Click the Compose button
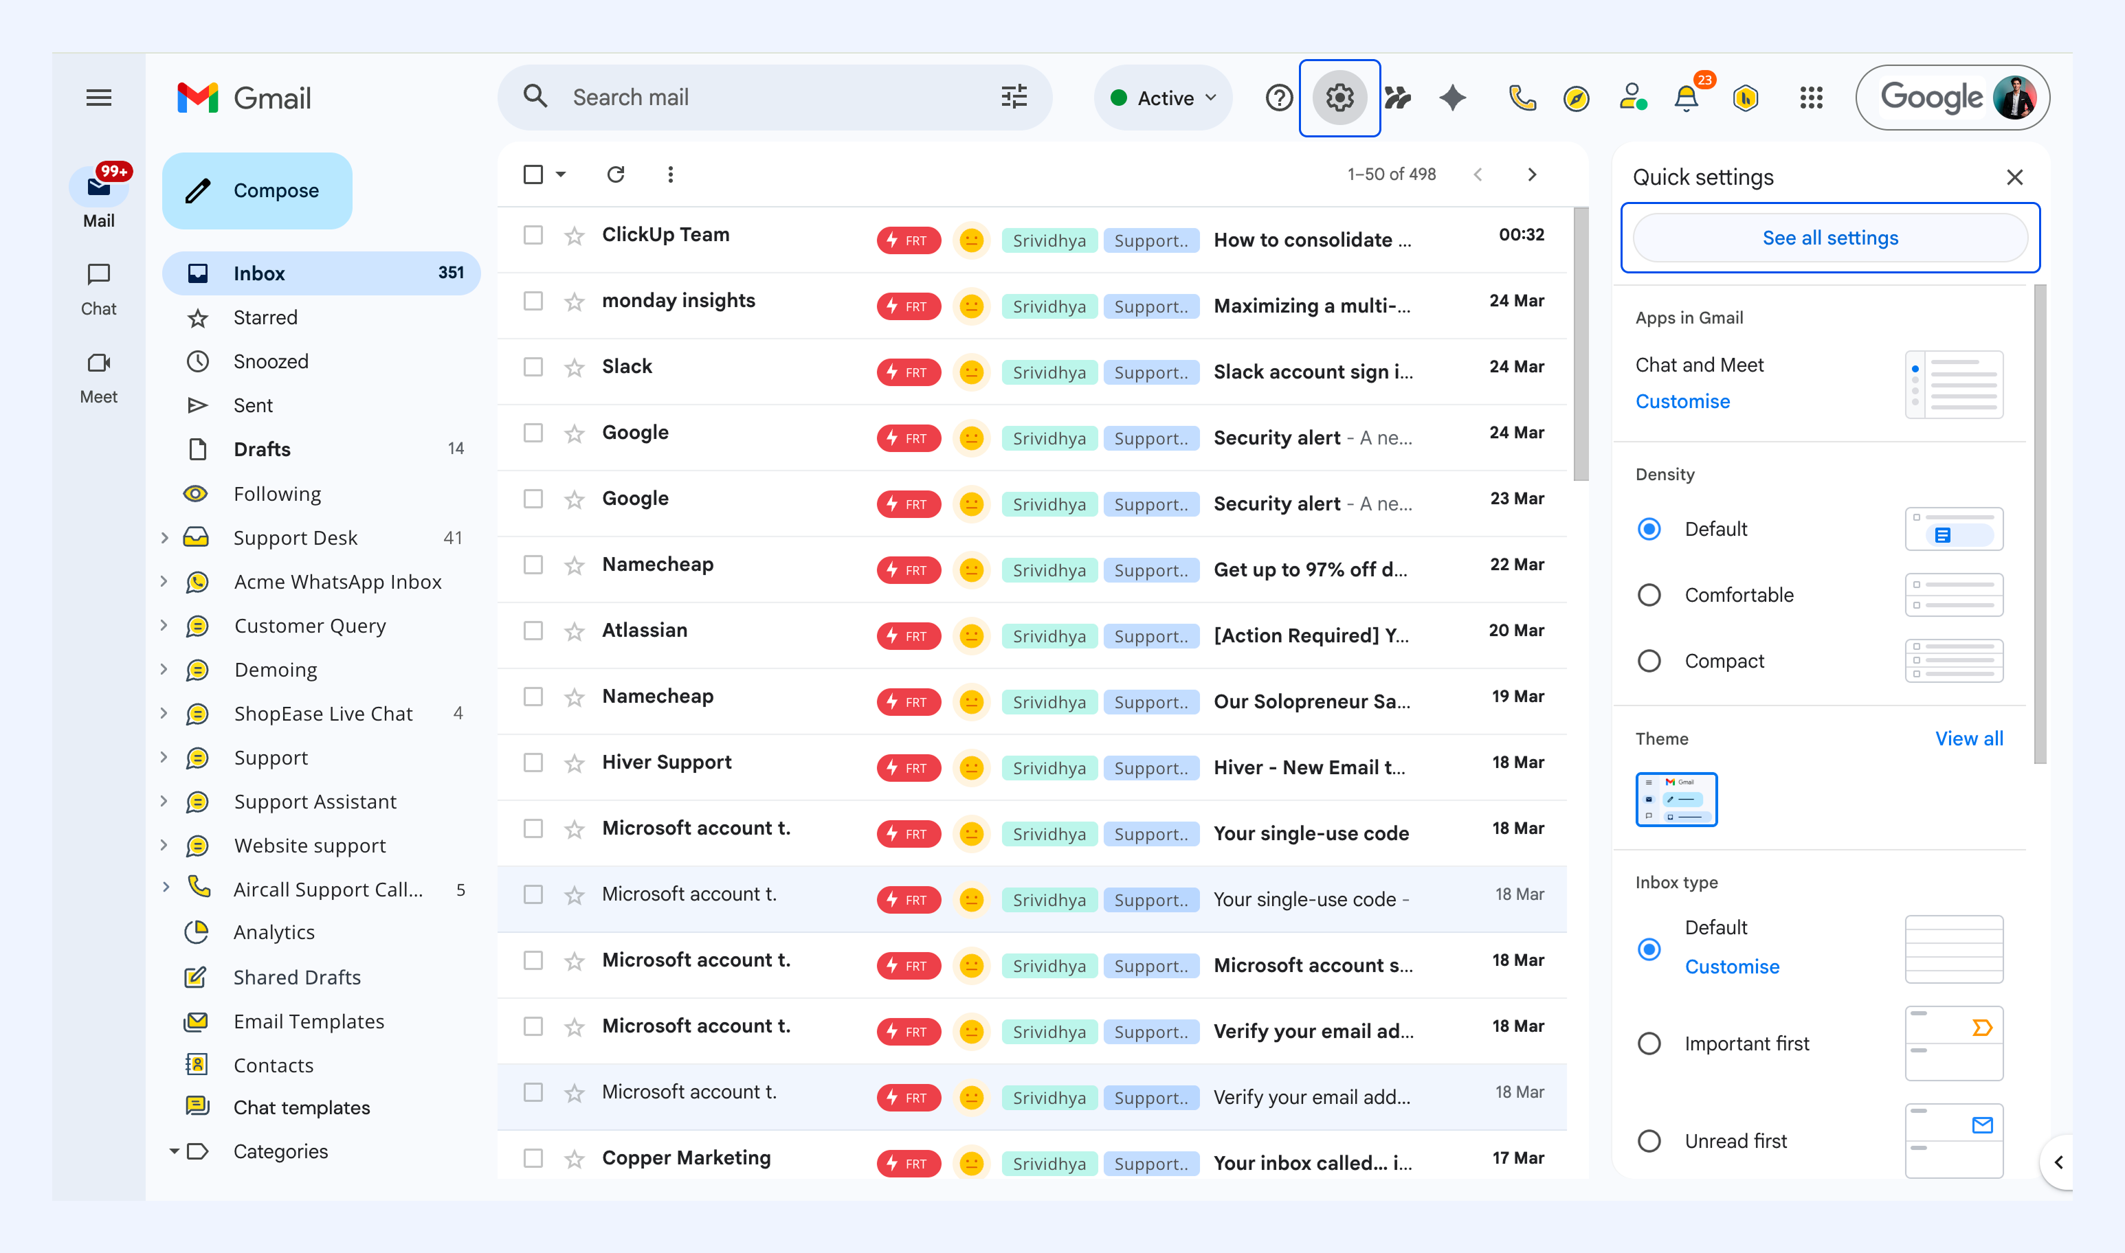The height and width of the screenshot is (1253, 2125). coord(257,191)
